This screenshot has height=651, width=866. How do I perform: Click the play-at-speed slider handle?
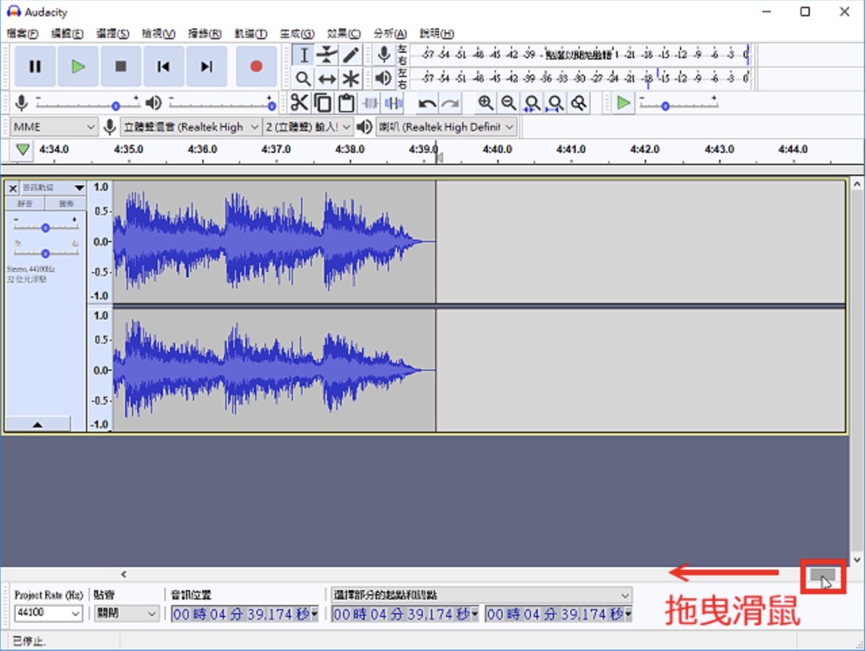point(665,106)
